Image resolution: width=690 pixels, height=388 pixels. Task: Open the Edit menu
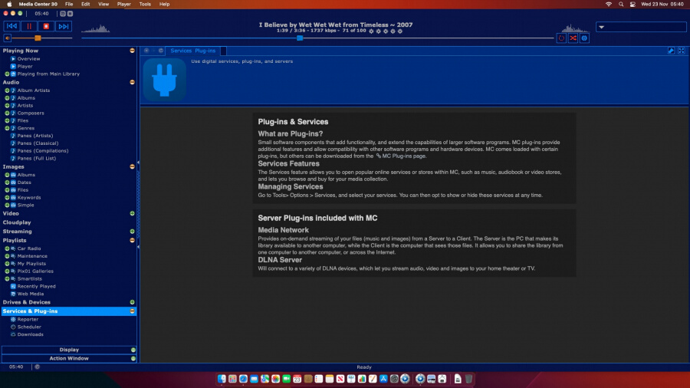point(85,4)
